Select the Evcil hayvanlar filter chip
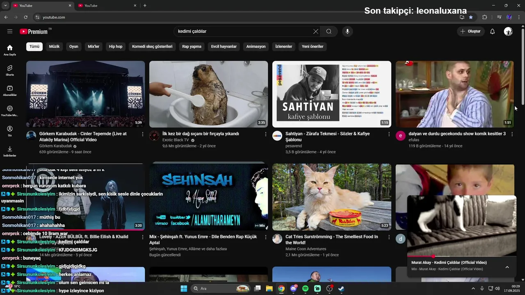The image size is (525, 295). click(x=224, y=46)
